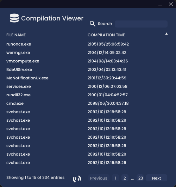Click the refresh arrows icon

click(77, 179)
